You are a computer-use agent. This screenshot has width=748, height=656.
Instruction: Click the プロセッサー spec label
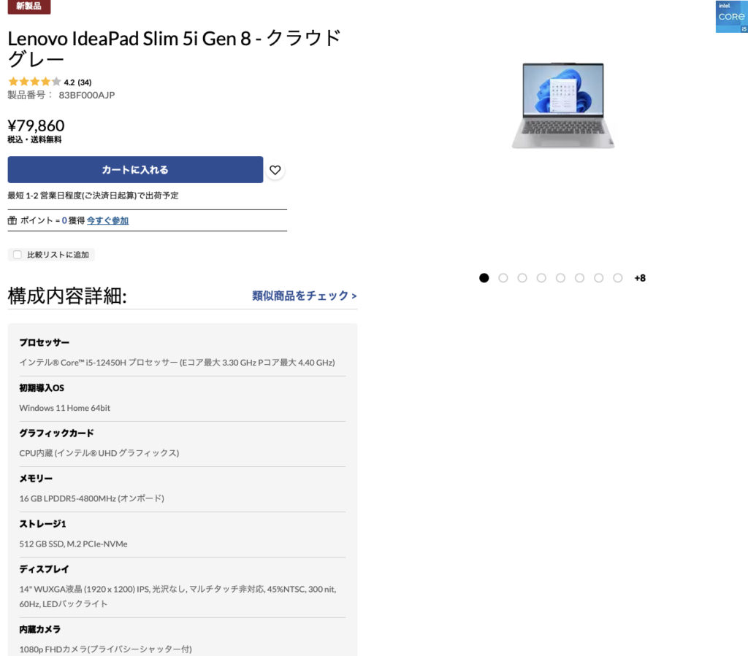pyautogui.click(x=45, y=342)
